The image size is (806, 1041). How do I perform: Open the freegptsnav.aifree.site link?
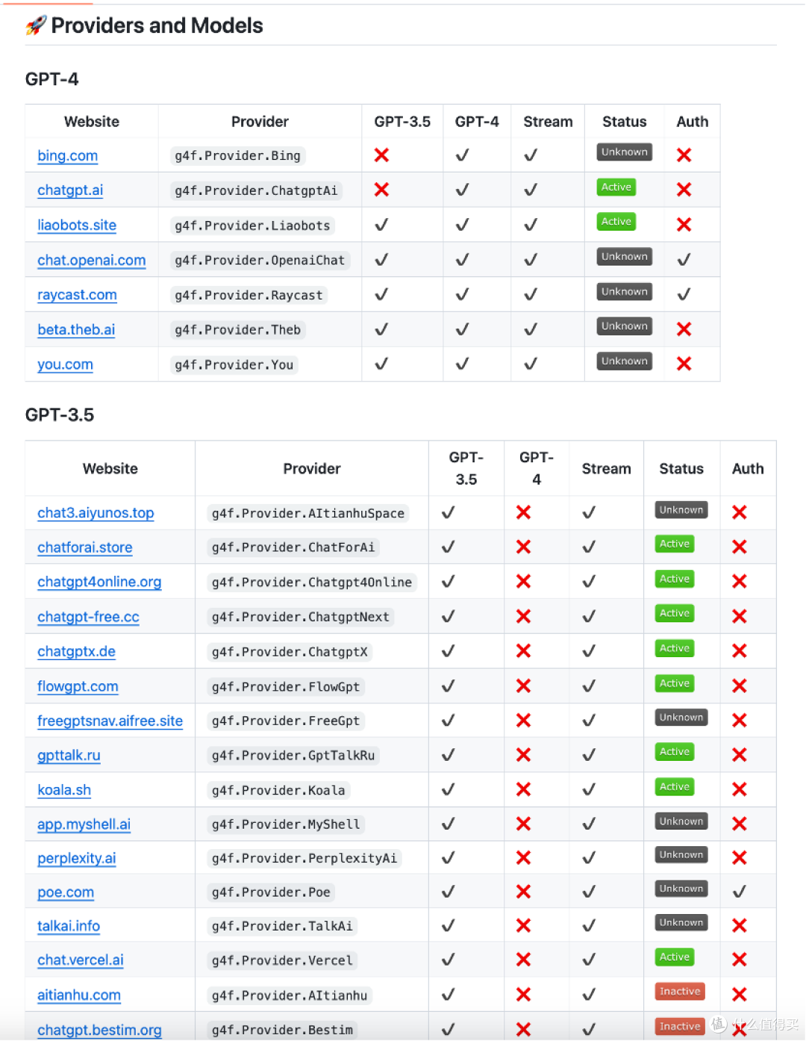[110, 721]
